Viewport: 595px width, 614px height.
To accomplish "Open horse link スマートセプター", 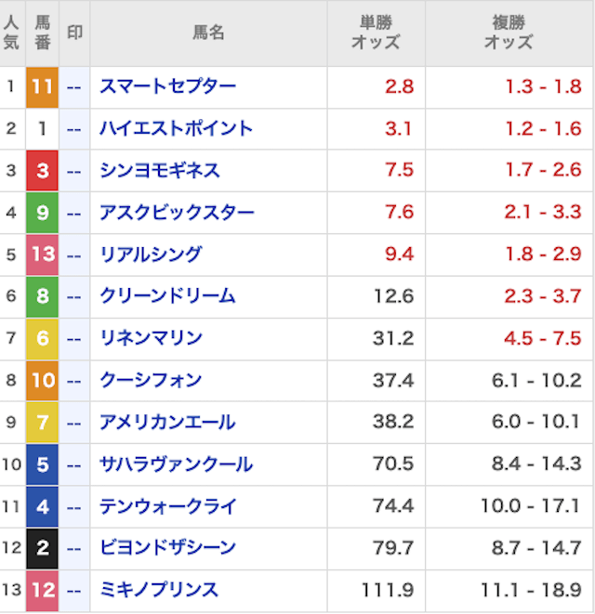I will (x=167, y=86).
